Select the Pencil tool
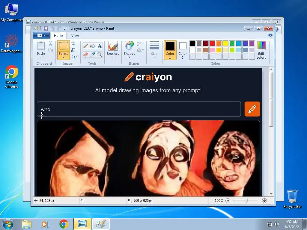The height and width of the screenshot is (230, 307). click(85, 46)
